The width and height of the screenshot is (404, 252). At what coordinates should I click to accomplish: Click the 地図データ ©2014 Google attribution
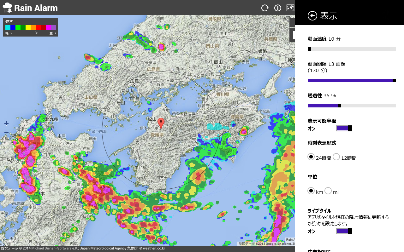pyautogui.click(x=257, y=243)
